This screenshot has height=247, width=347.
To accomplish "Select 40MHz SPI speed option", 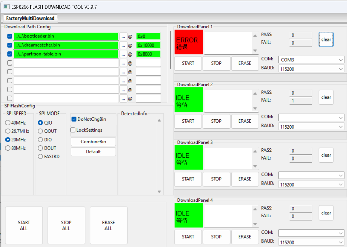I will pos(8,123).
